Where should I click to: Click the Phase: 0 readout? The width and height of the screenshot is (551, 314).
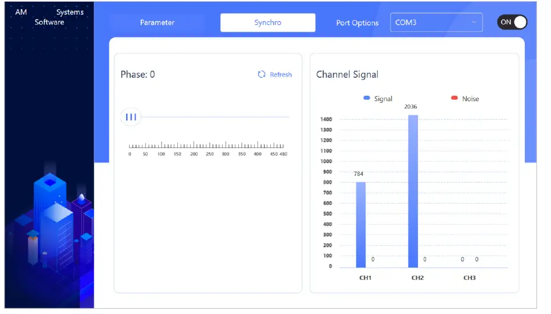pos(138,74)
